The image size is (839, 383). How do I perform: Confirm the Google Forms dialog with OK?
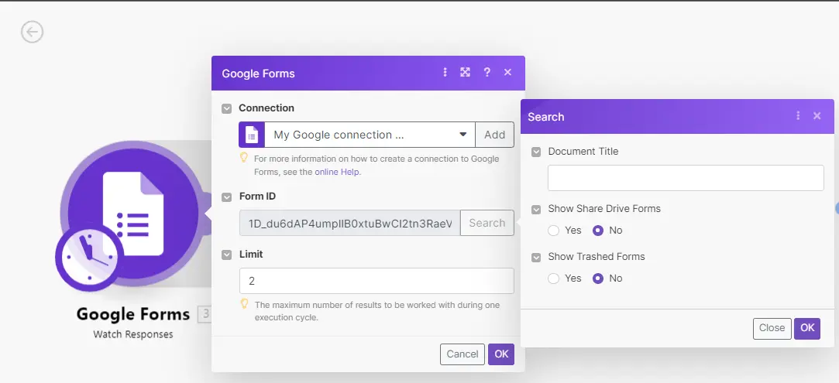tap(501, 354)
